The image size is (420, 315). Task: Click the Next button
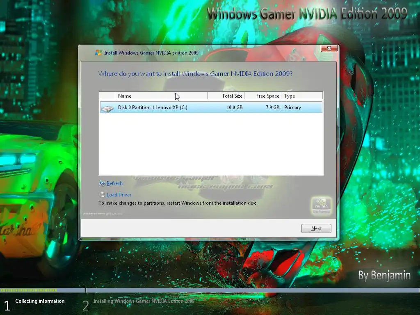pos(316,228)
